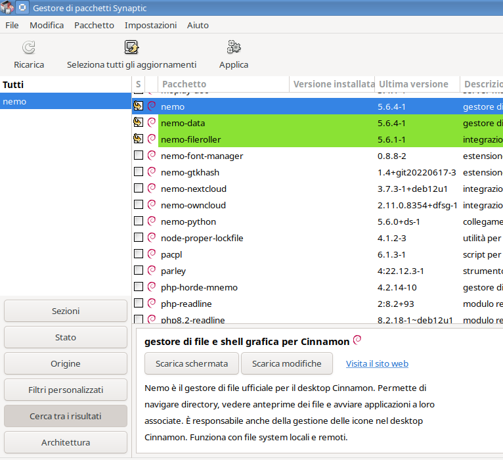Mark the nemo-nextcloud checkbox
This screenshot has height=460, width=503.
[x=139, y=188]
